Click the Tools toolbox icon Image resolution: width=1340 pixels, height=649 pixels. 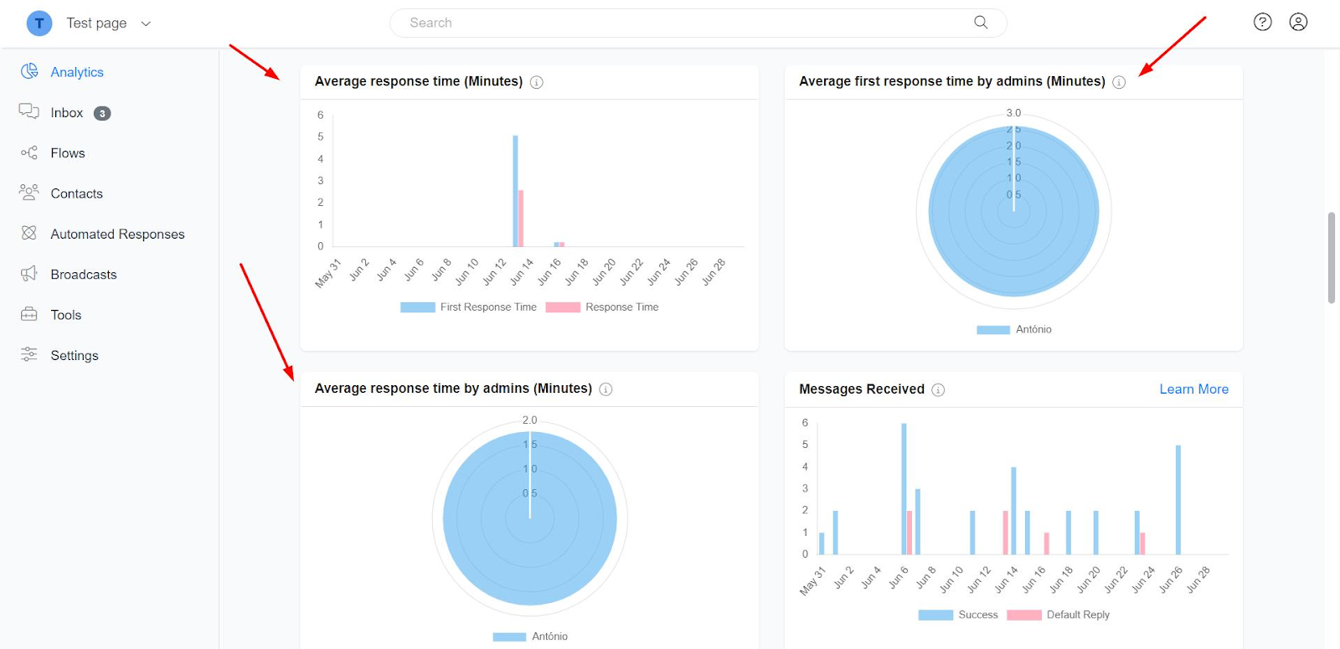click(29, 314)
